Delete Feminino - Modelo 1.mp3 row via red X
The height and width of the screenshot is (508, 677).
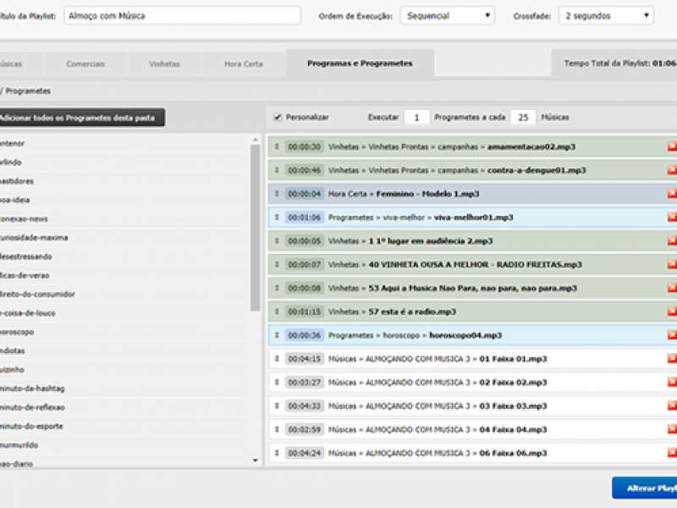tap(672, 194)
